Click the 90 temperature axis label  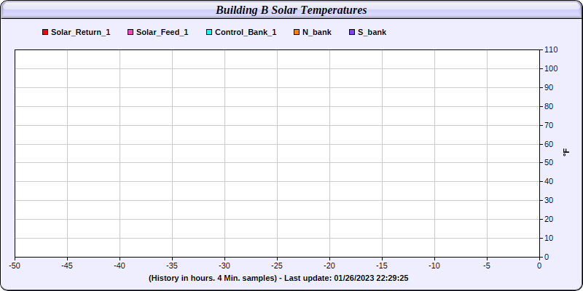549,87
